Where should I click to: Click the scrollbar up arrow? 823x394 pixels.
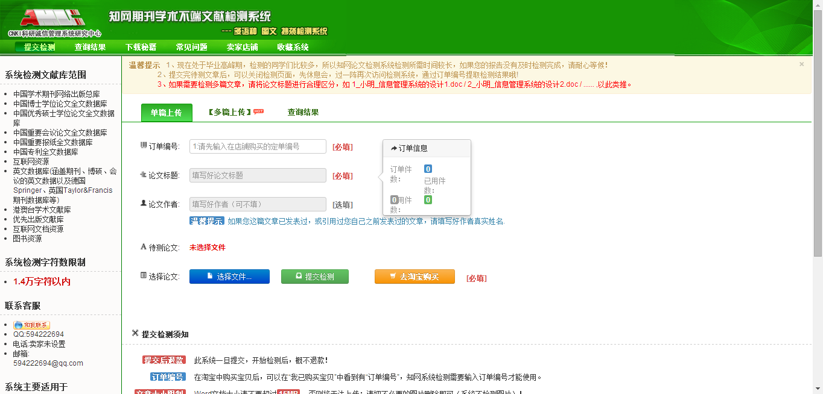[x=818, y=4]
